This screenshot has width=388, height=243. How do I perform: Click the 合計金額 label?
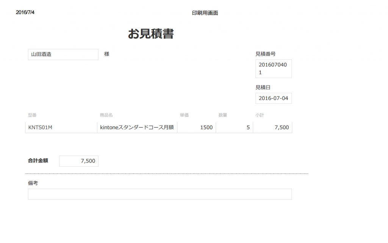[x=38, y=161]
